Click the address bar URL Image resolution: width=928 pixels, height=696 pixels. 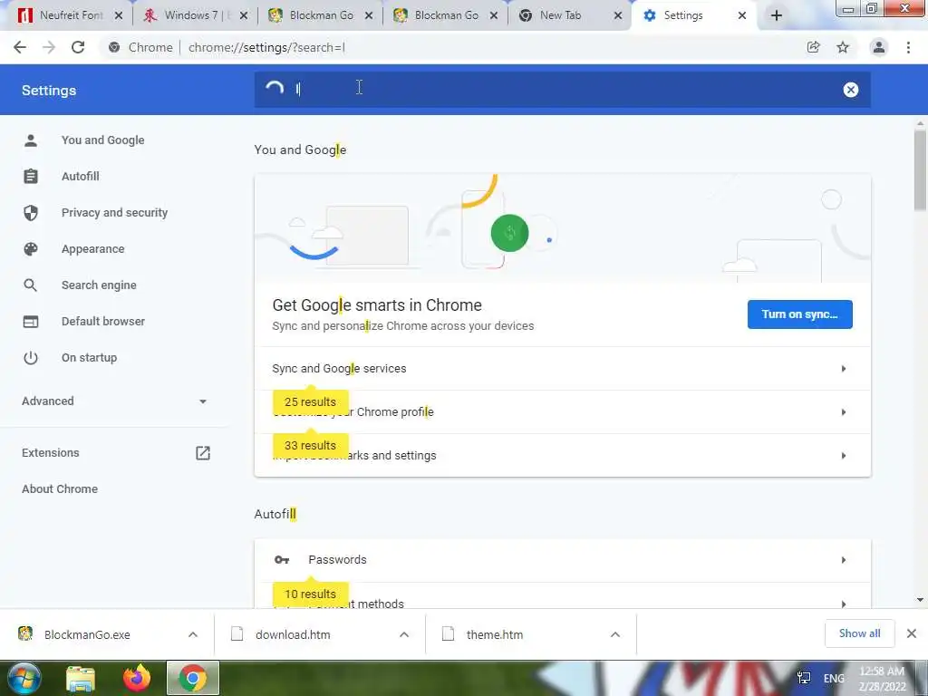click(266, 47)
